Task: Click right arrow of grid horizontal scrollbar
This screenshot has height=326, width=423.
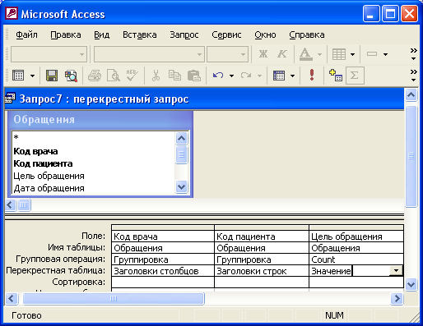Action: [397, 298]
